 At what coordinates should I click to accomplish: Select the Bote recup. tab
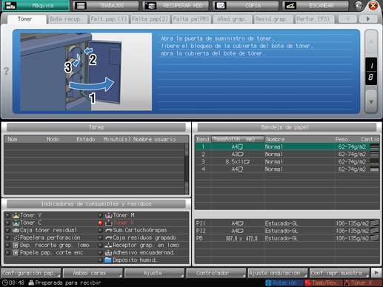pos(67,19)
